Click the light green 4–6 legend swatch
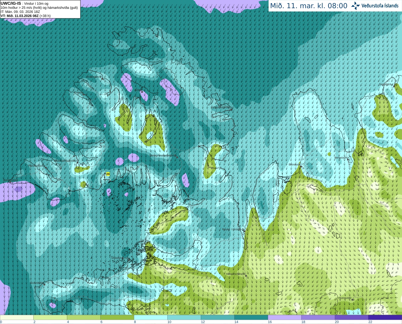 [x=84, y=317]
